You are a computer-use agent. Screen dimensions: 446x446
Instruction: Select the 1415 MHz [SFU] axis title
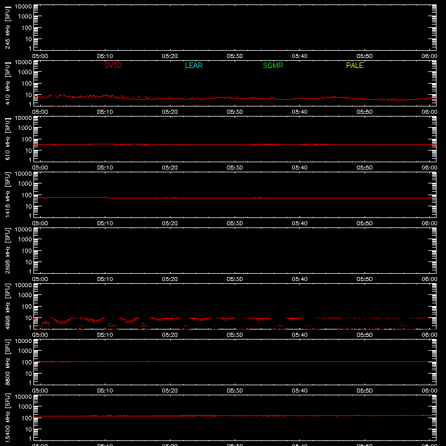coord(7,195)
